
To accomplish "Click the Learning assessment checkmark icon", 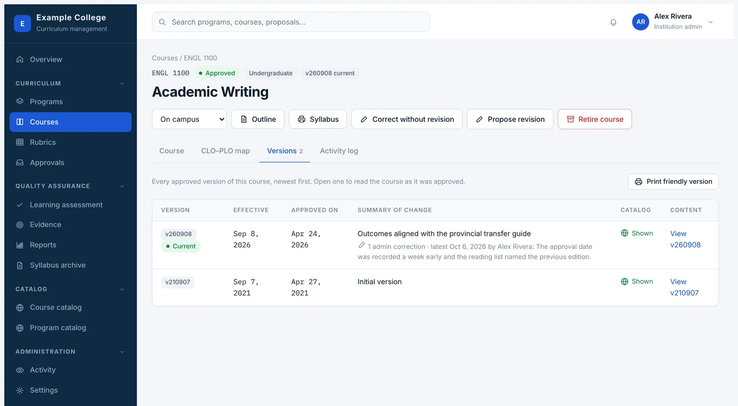I will (20, 205).
